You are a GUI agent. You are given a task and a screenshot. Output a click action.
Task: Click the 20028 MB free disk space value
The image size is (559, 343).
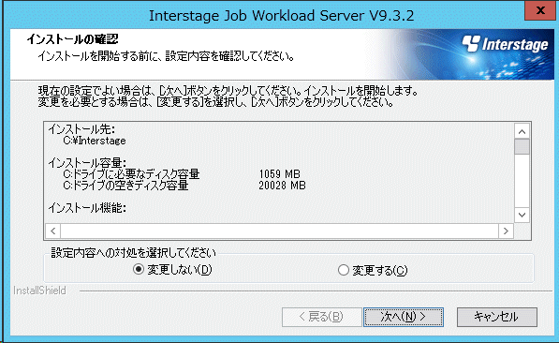tap(282, 186)
